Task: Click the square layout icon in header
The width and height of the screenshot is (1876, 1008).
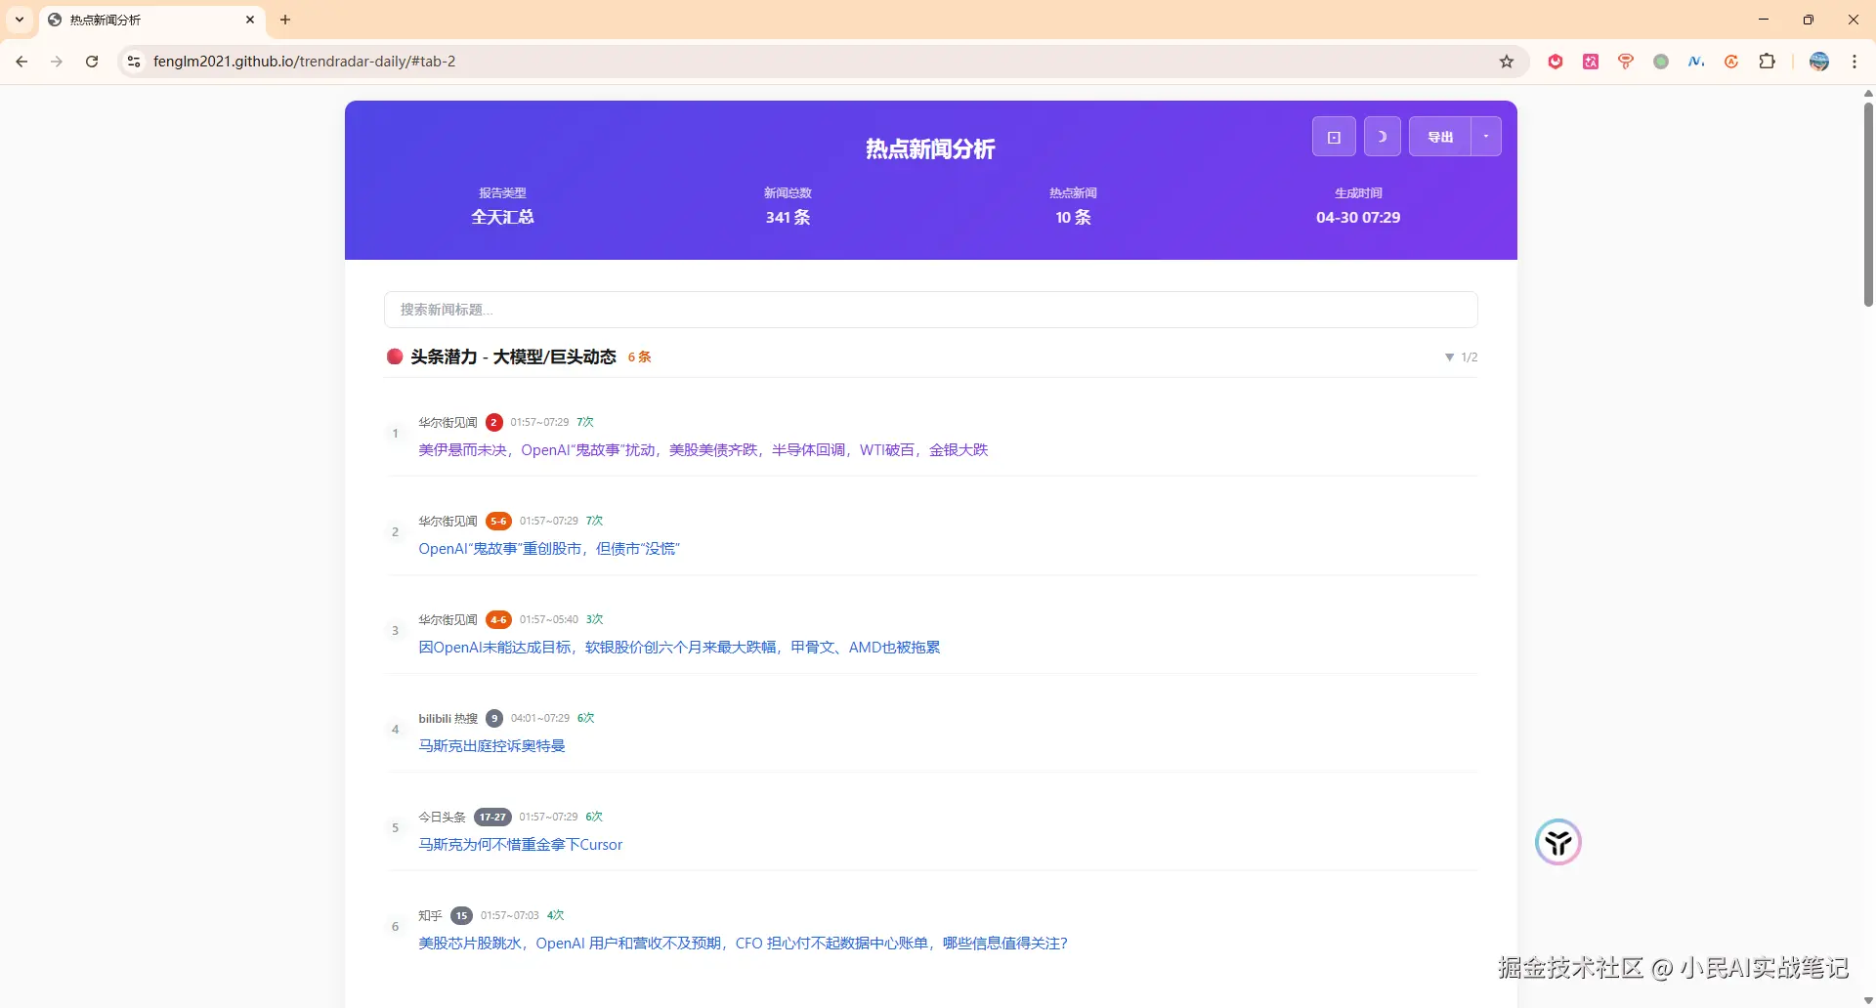Action: tap(1333, 137)
